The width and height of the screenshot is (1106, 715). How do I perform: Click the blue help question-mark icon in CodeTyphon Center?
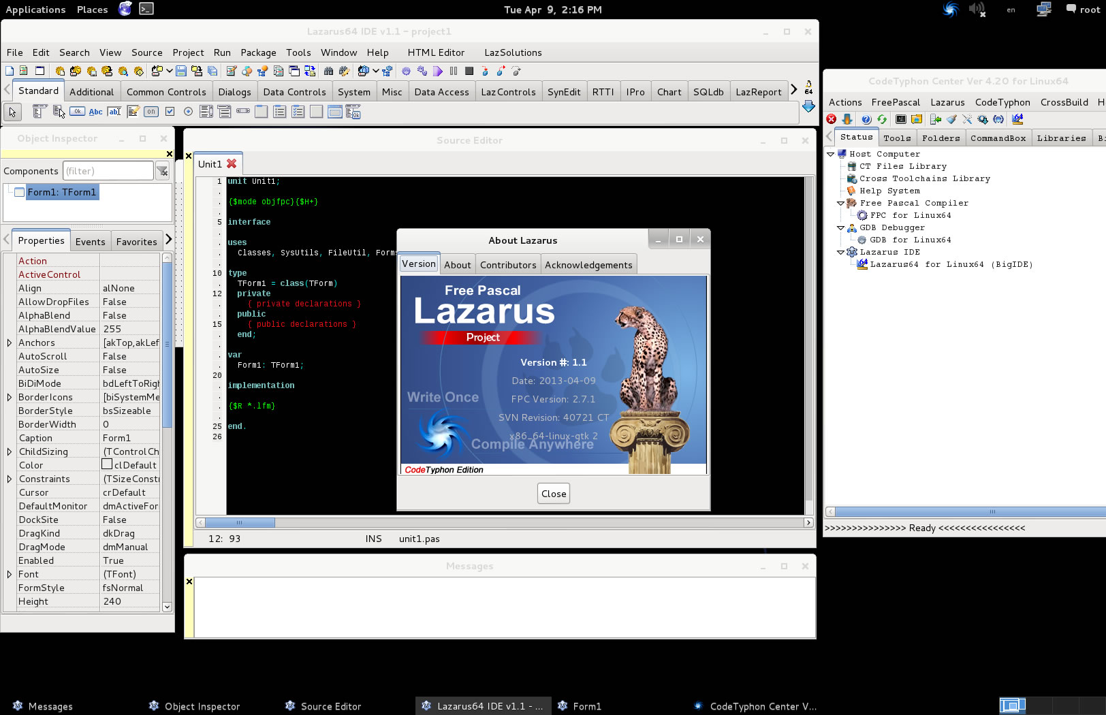coord(866,119)
